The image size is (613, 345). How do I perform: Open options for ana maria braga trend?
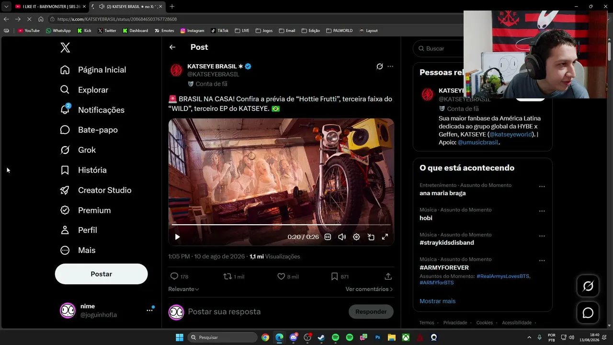coord(542,186)
